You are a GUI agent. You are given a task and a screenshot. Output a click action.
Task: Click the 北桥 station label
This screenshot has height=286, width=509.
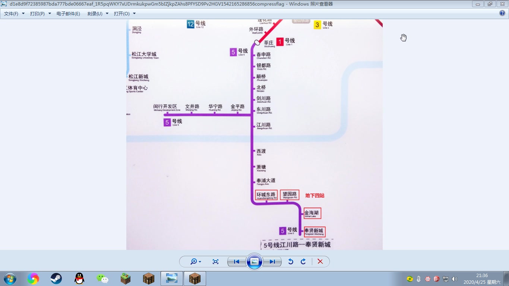(x=261, y=89)
